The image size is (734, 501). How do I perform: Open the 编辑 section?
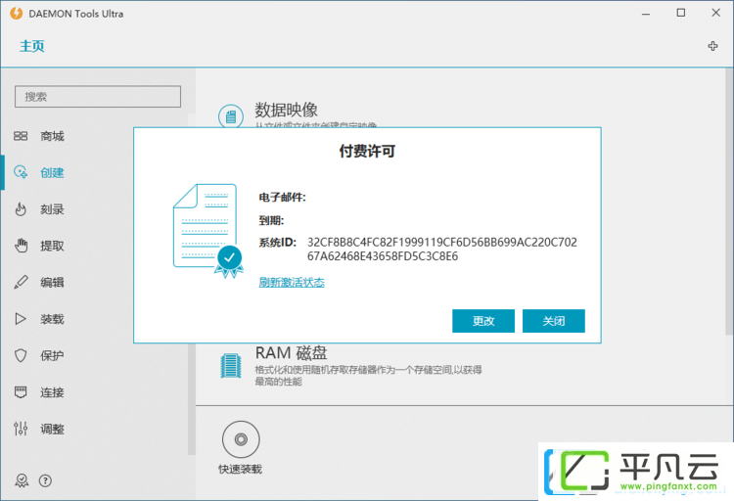click(x=52, y=282)
